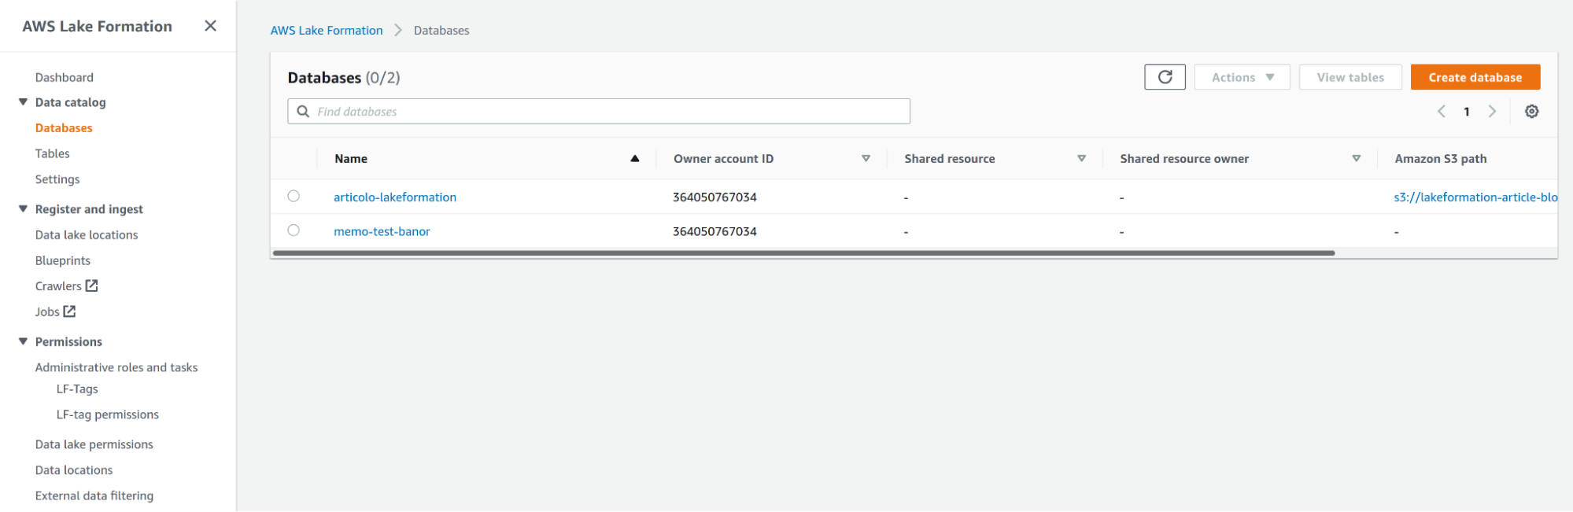Open table preferences gear icon

coord(1531,112)
